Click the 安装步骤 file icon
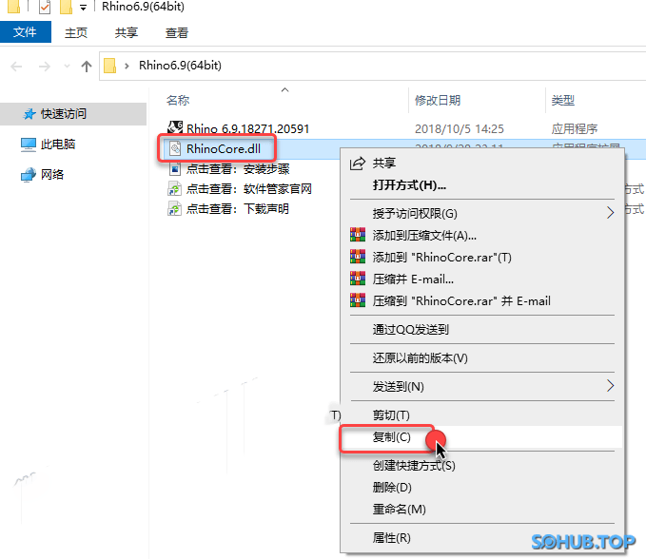The height and width of the screenshot is (559, 646). pyautogui.click(x=175, y=169)
